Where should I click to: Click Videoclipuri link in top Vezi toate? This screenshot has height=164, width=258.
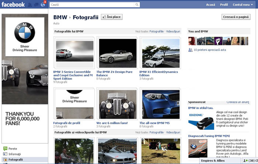coord(173,31)
